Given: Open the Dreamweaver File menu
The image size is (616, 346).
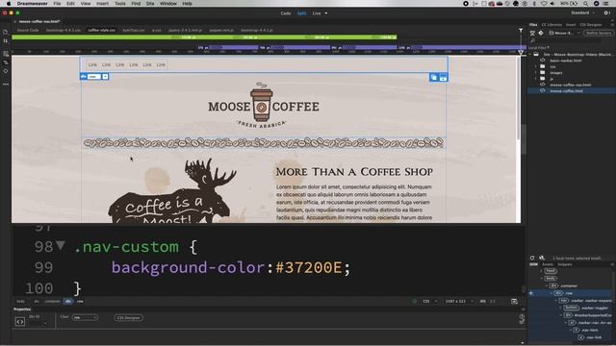Looking at the screenshot, I should point(57,4).
